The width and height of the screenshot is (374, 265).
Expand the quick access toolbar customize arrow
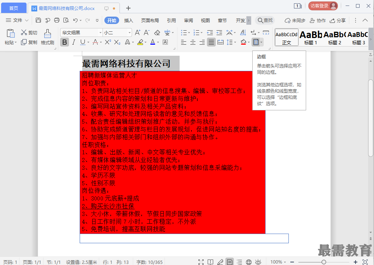(x=97, y=20)
